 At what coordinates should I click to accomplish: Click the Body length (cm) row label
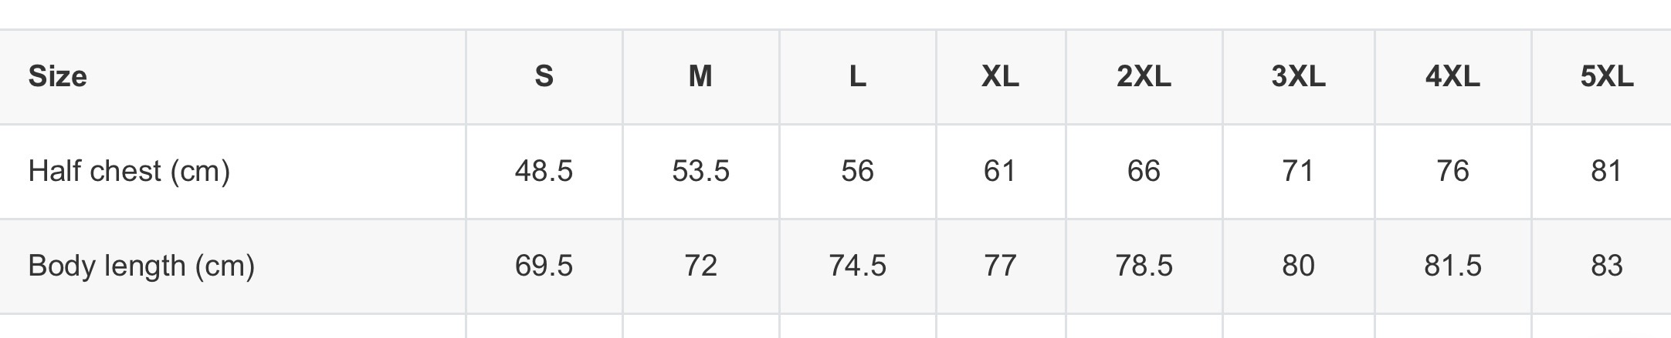point(141,266)
